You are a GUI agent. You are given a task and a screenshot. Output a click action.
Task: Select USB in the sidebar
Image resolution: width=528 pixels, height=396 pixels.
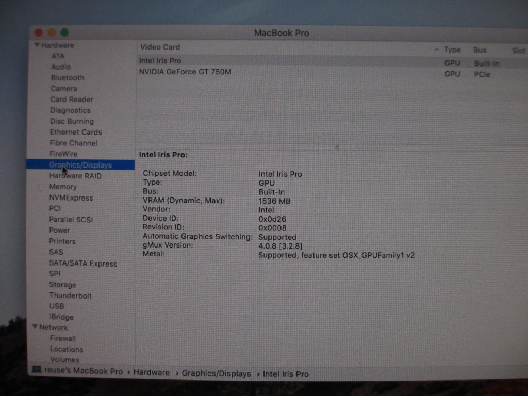point(57,306)
